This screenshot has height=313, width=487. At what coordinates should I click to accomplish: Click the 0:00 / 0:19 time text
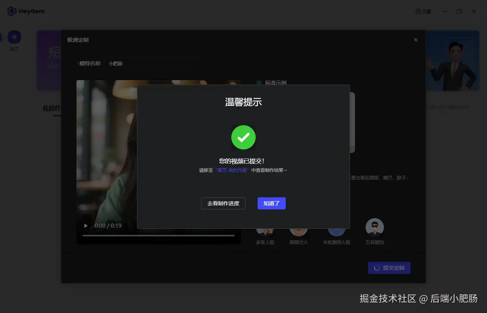(x=108, y=226)
